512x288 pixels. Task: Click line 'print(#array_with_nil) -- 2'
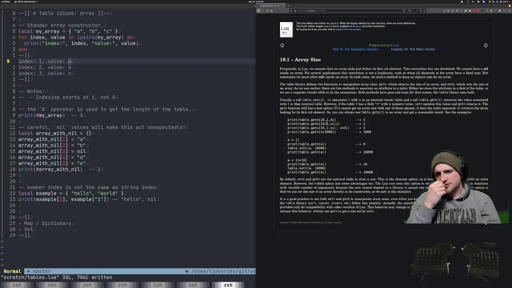[59, 169]
